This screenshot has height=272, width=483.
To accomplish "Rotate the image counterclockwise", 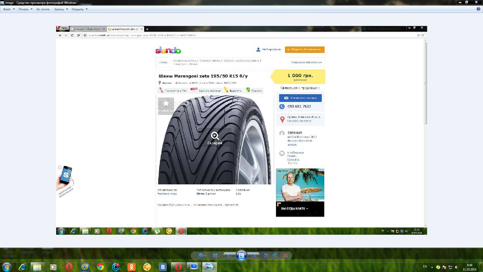I will tap(266, 255).
